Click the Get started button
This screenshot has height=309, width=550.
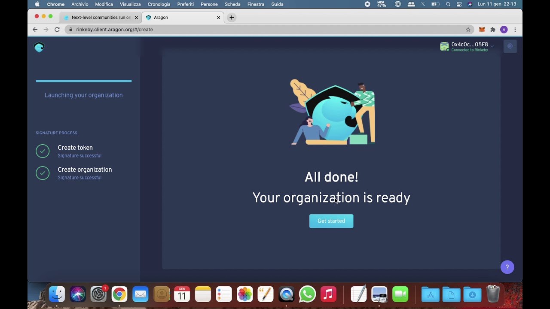(x=331, y=221)
